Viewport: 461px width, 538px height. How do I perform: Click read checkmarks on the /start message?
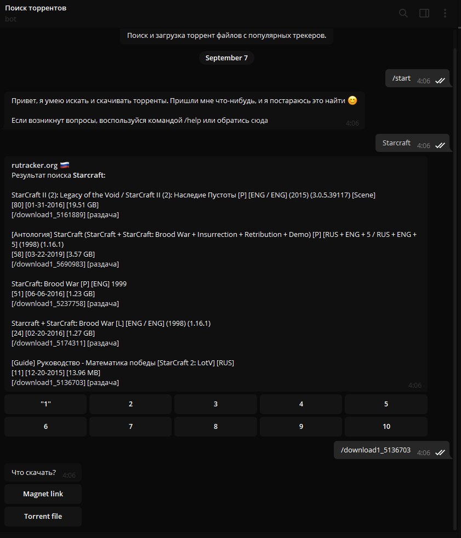click(440, 81)
